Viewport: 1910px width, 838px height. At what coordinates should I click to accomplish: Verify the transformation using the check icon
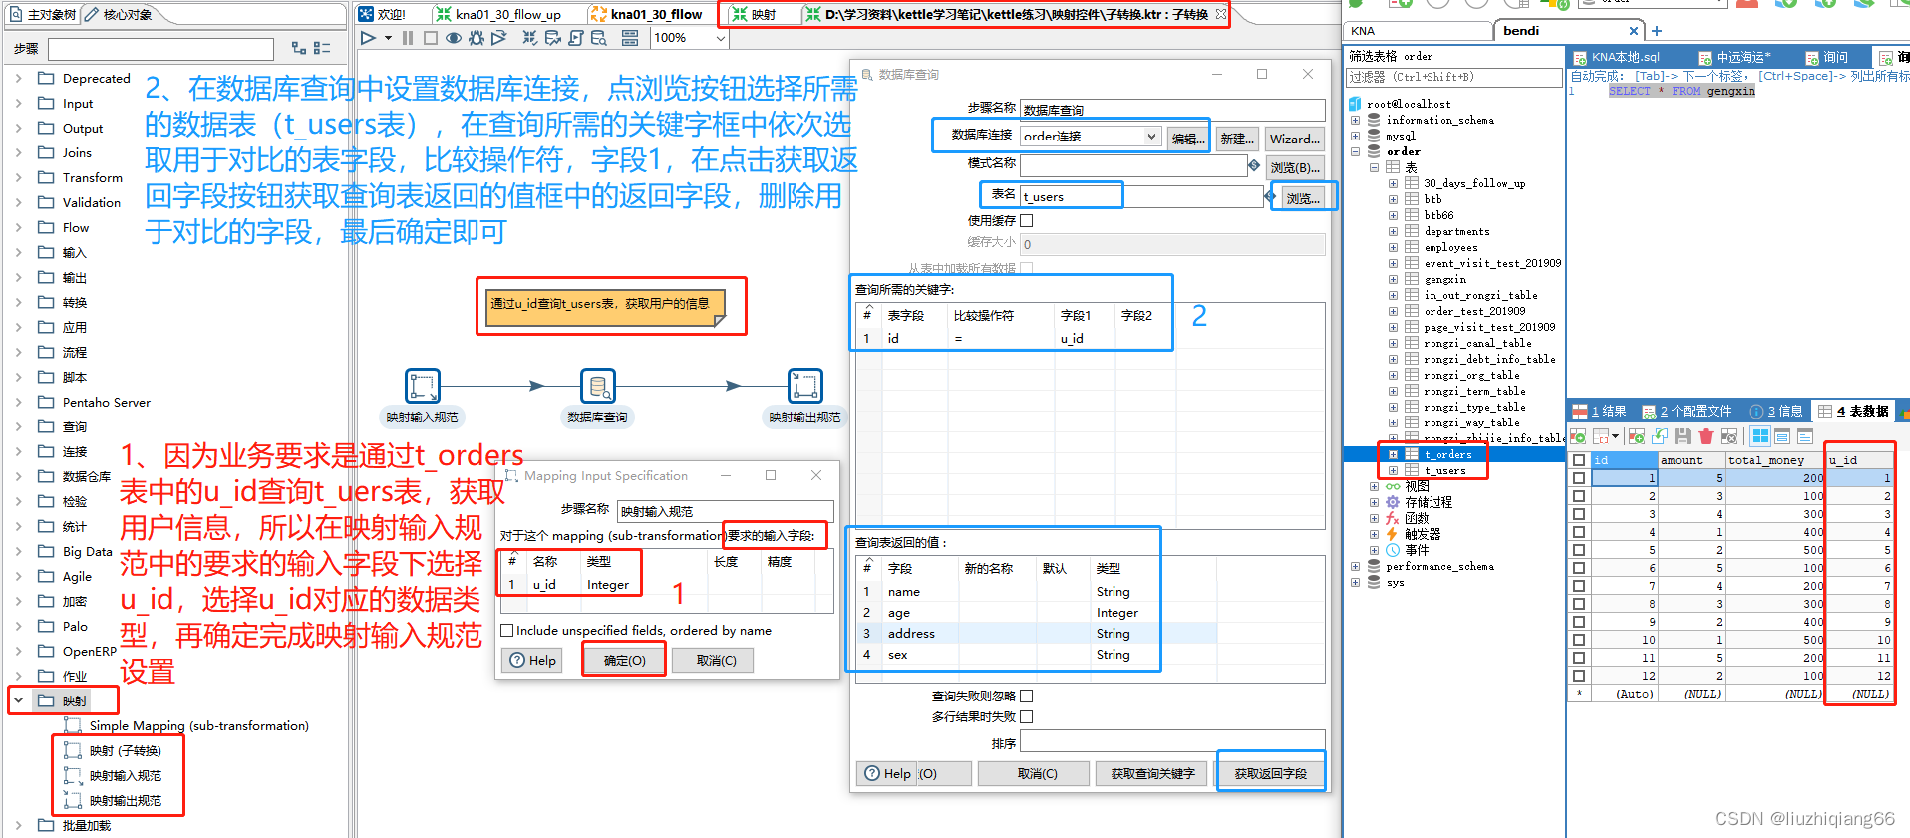click(530, 38)
